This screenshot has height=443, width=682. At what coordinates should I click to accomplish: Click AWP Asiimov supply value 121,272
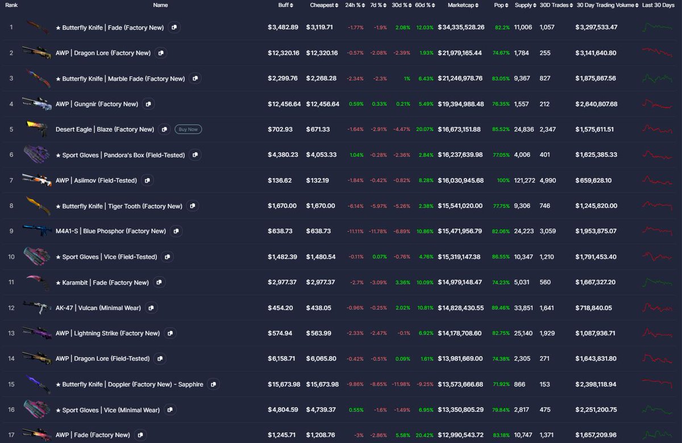(x=525, y=181)
